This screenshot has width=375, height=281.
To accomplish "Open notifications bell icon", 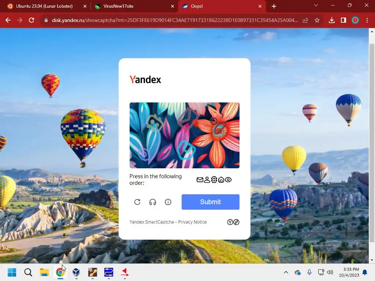I will tap(365, 272).
